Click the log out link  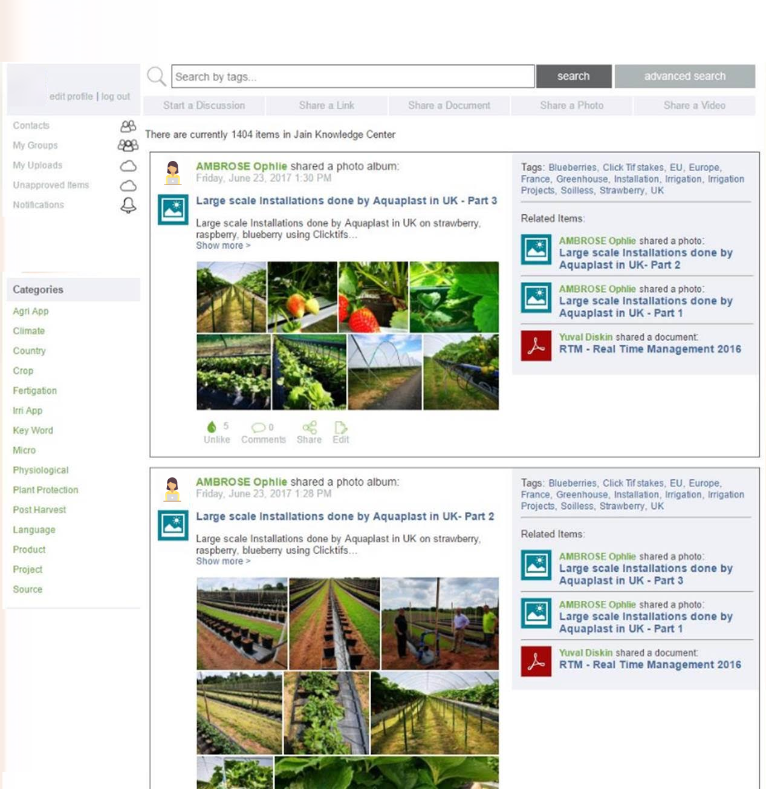click(115, 96)
